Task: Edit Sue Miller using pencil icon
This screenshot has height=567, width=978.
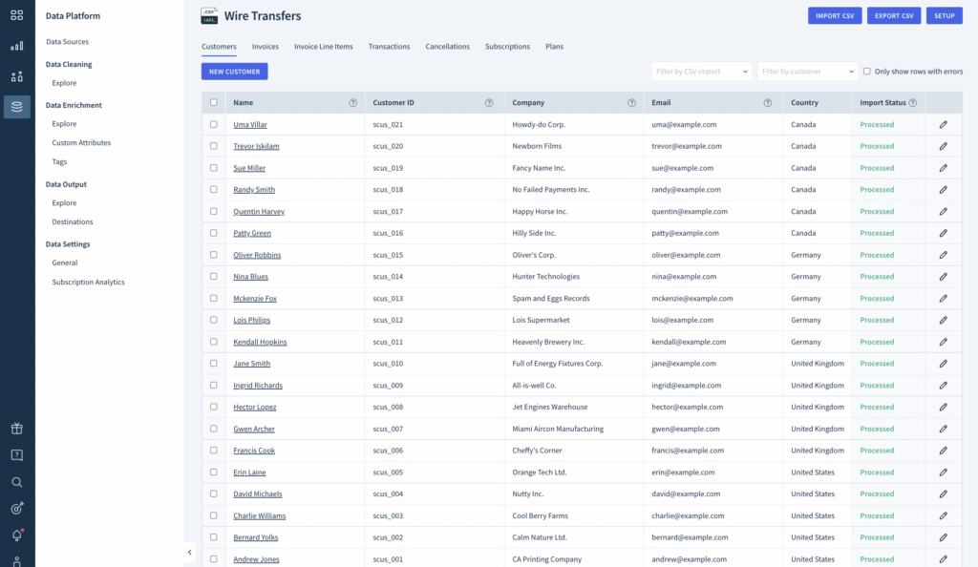Action: (x=943, y=168)
